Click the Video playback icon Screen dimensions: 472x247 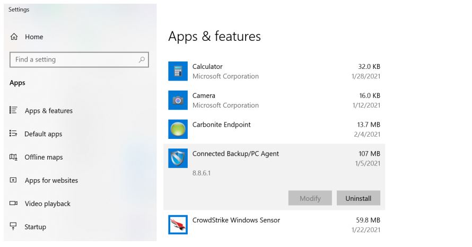click(x=14, y=204)
